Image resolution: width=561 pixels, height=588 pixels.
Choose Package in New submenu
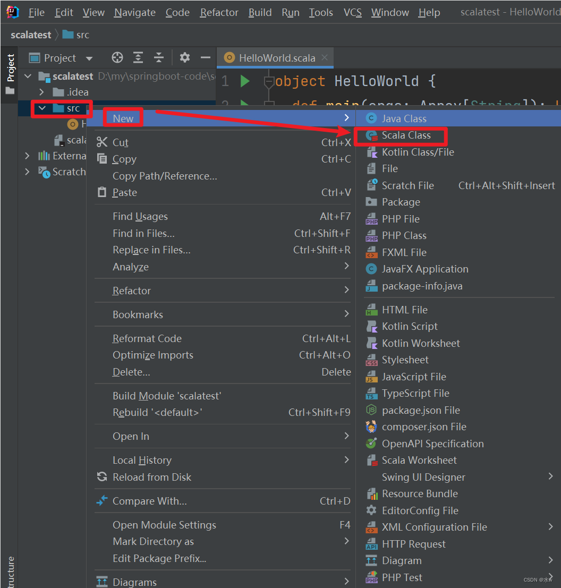click(458, 202)
